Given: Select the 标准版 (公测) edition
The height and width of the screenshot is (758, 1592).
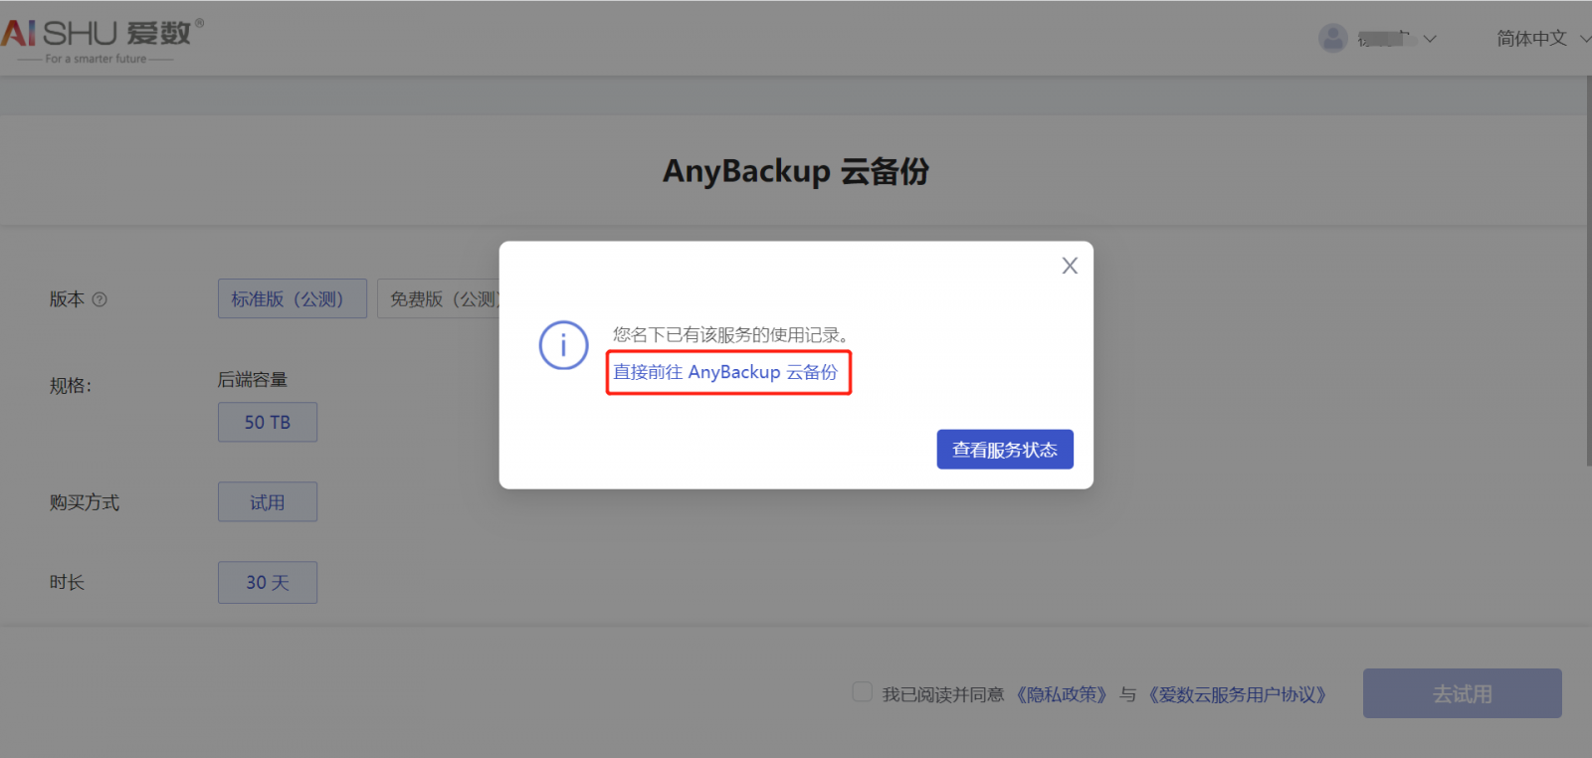Looking at the screenshot, I should [293, 298].
